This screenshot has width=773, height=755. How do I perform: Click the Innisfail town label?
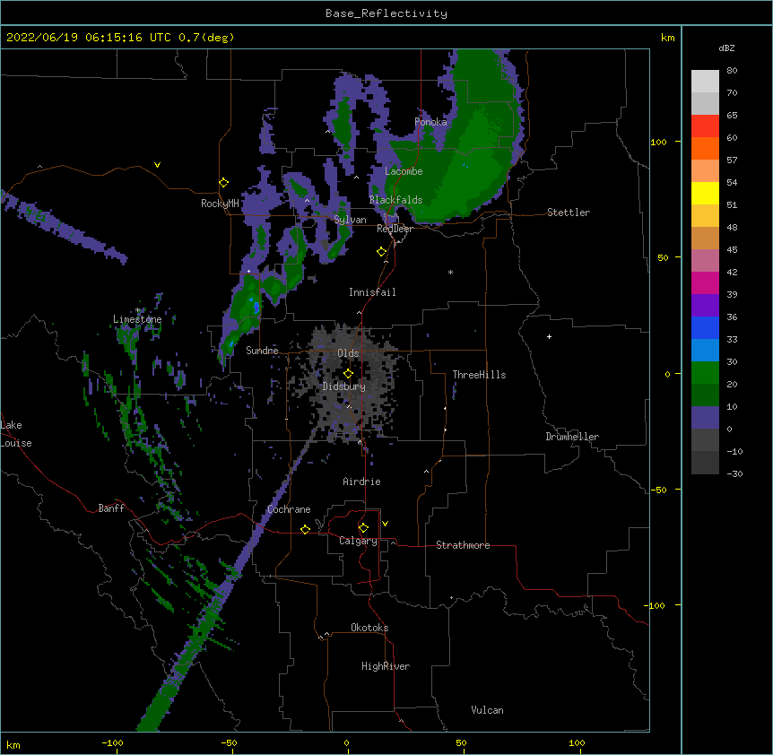point(372,292)
